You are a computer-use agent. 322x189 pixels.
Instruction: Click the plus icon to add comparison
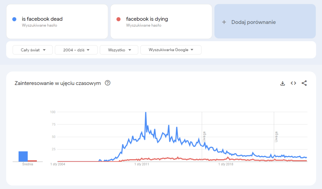click(224, 22)
